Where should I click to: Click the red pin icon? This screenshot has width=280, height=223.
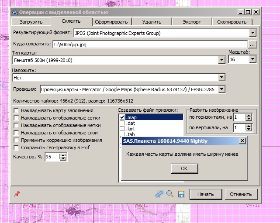[x=17, y=194]
